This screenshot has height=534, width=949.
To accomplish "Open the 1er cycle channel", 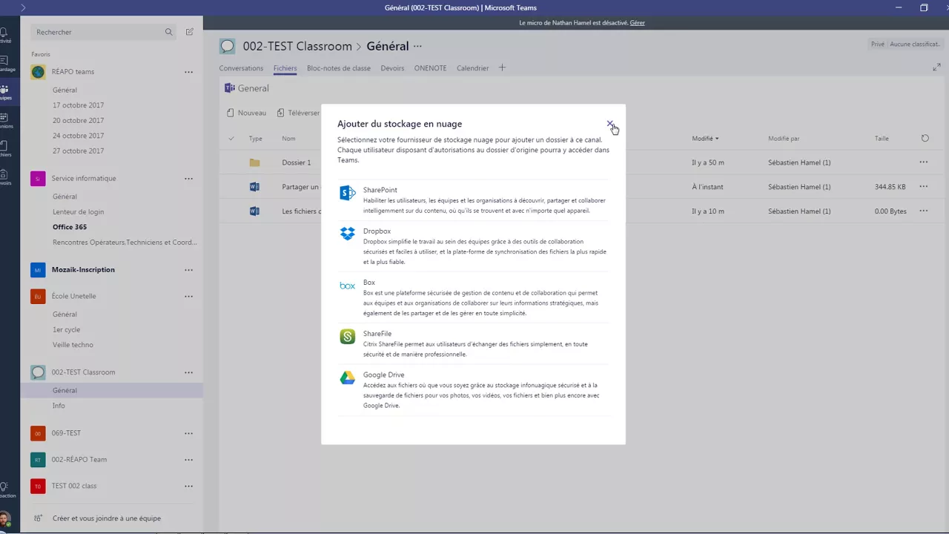I will [x=66, y=330].
